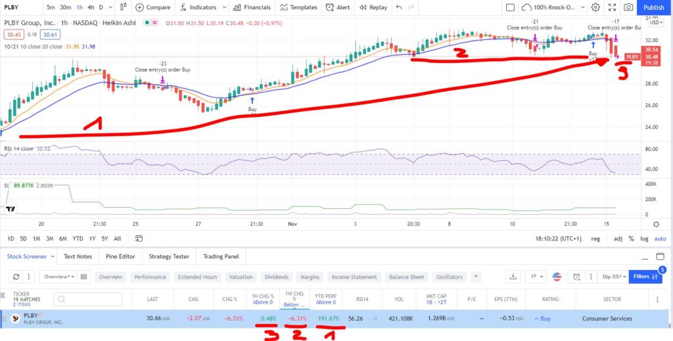Export screener data with download icon
This screenshot has height=341, width=673.
pos(513,277)
